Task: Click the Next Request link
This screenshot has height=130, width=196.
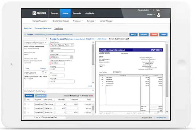Action: point(161,118)
